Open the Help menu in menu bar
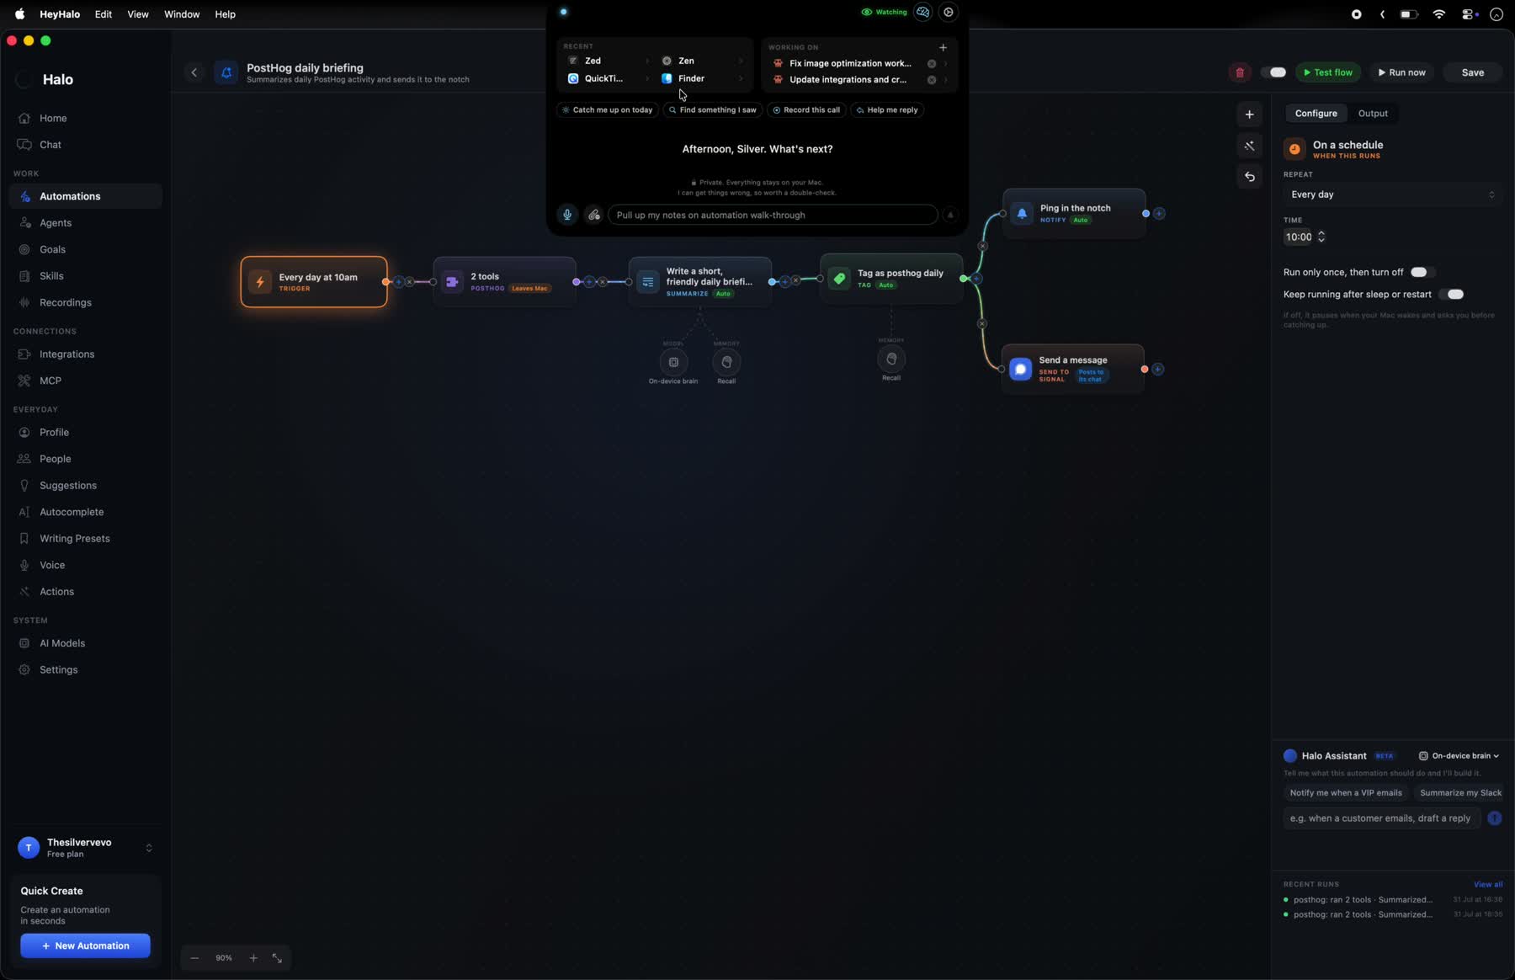This screenshot has width=1515, height=980. pyautogui.click(x=225, y=14)
